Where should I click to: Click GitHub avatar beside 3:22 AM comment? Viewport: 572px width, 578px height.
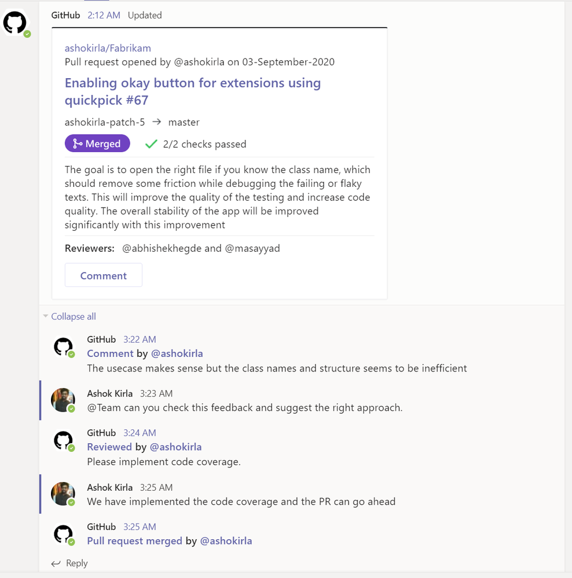[64, 347]
